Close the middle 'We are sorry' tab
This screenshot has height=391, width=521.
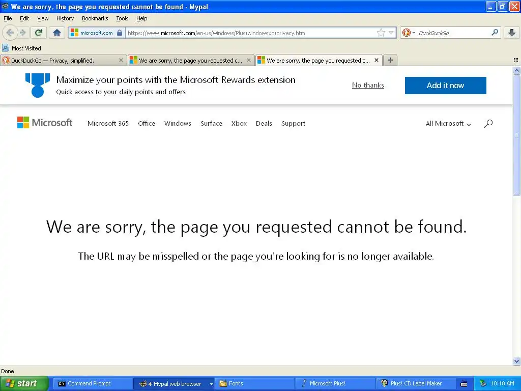248,60
